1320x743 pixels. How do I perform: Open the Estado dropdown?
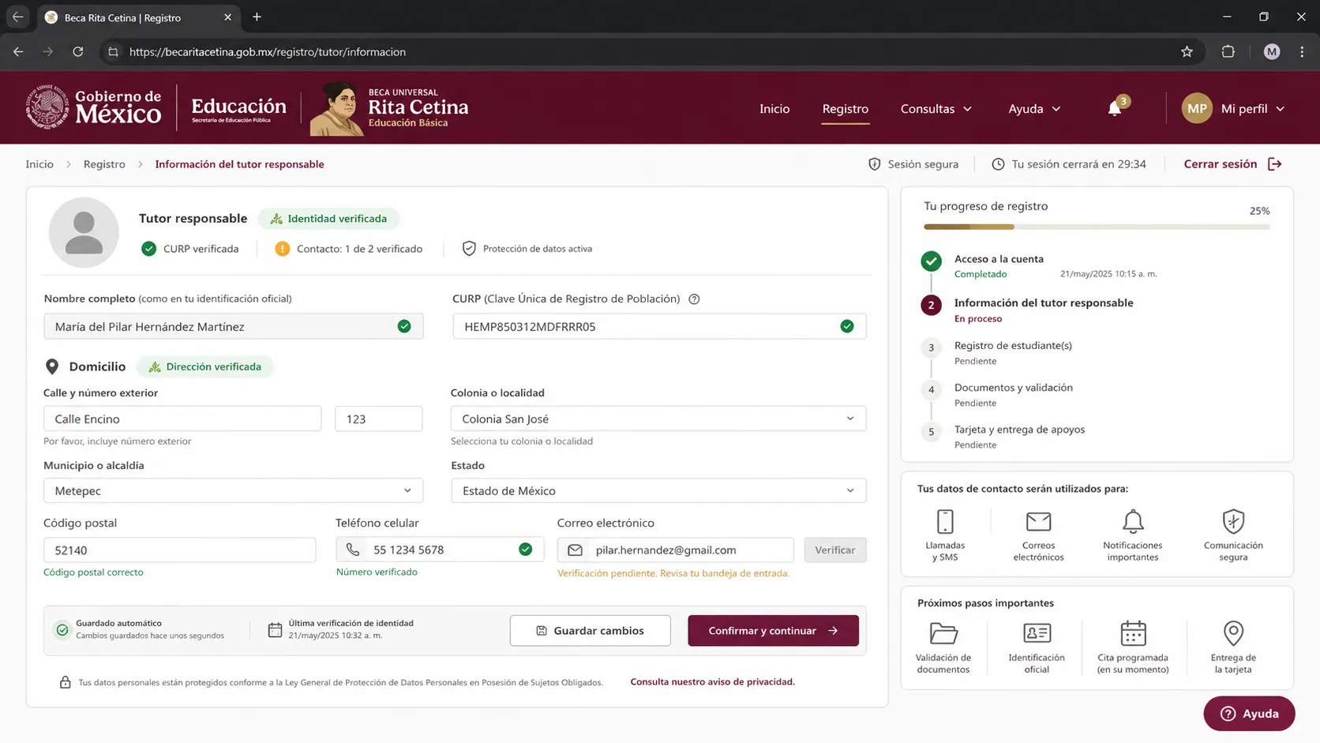pyautogui.click(x=658, y=490)
